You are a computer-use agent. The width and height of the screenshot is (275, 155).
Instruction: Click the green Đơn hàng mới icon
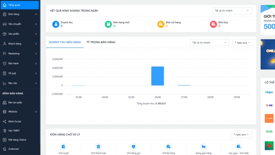pyautogui.click(x=108, y=24)
